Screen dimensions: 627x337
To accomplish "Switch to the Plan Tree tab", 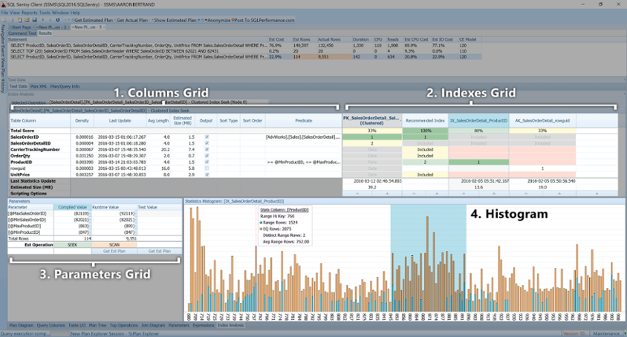I will (98, 325).
